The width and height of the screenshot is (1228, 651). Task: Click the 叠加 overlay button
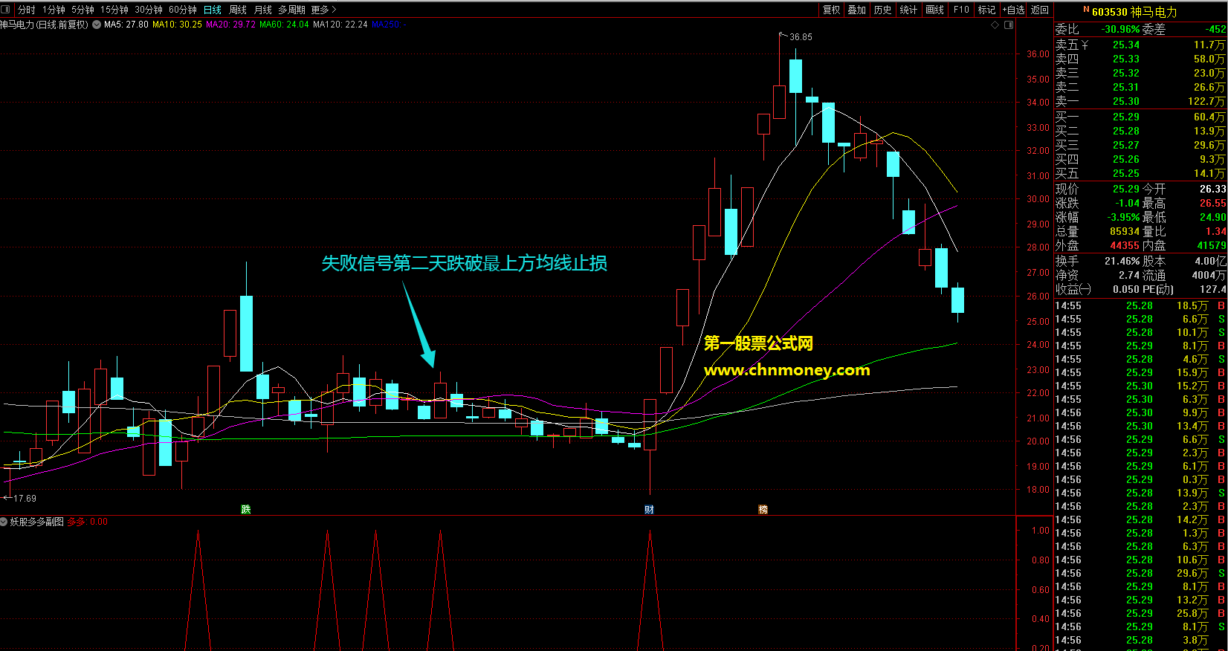[856, 10]
